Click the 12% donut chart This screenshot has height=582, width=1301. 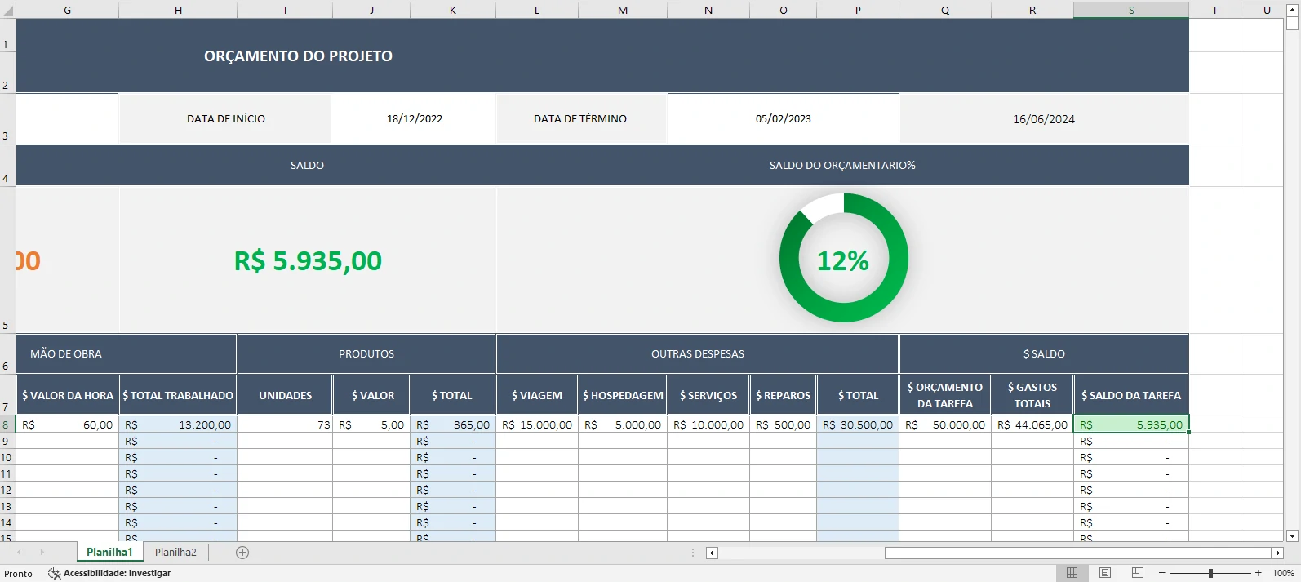pyautogui.click(x=843, y=258)
